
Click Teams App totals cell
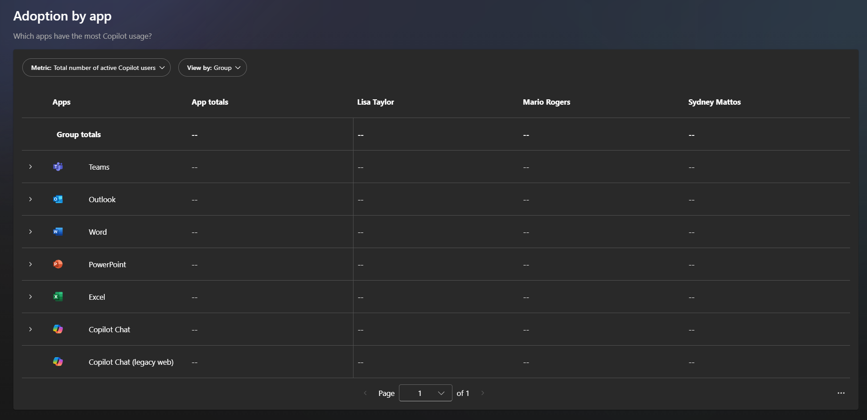coord(194,167)
